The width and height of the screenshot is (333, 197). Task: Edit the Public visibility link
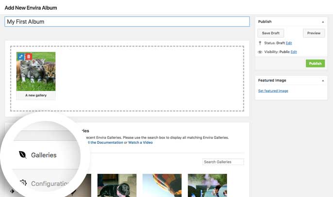(x=294, y=52)
